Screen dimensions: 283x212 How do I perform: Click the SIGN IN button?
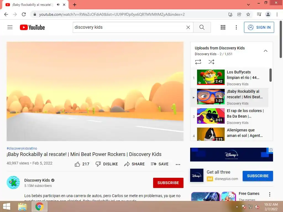coord(259,27)
